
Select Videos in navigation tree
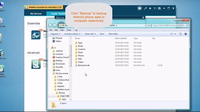coord(58,41)
